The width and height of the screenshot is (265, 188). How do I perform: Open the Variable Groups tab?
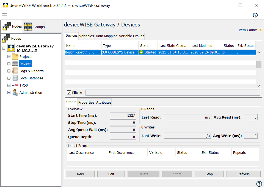coord(131,36)
